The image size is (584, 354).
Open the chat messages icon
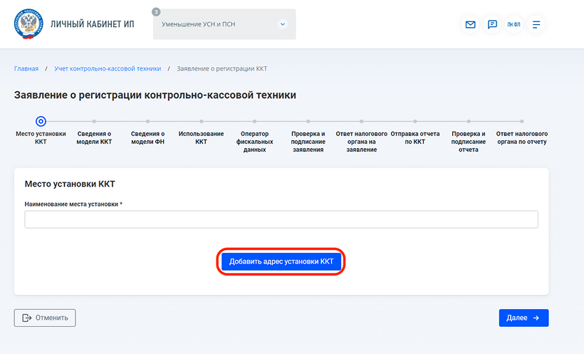(x=492, y=24)
